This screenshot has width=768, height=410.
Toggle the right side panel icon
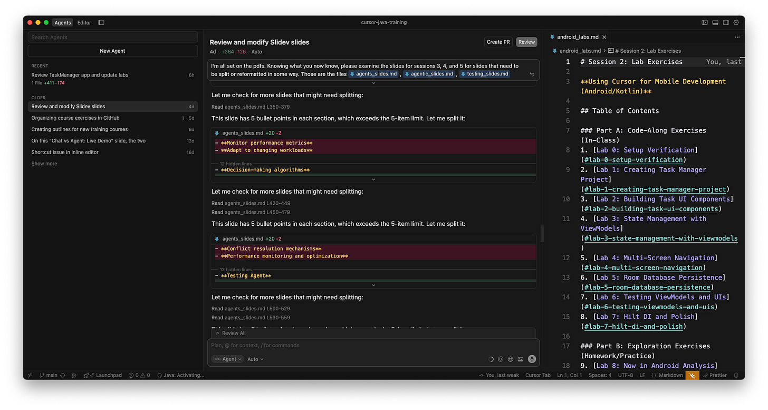(x=726, y=23)
